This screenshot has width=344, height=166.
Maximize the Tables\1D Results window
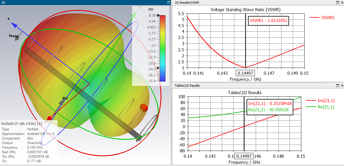coord(338,86)
